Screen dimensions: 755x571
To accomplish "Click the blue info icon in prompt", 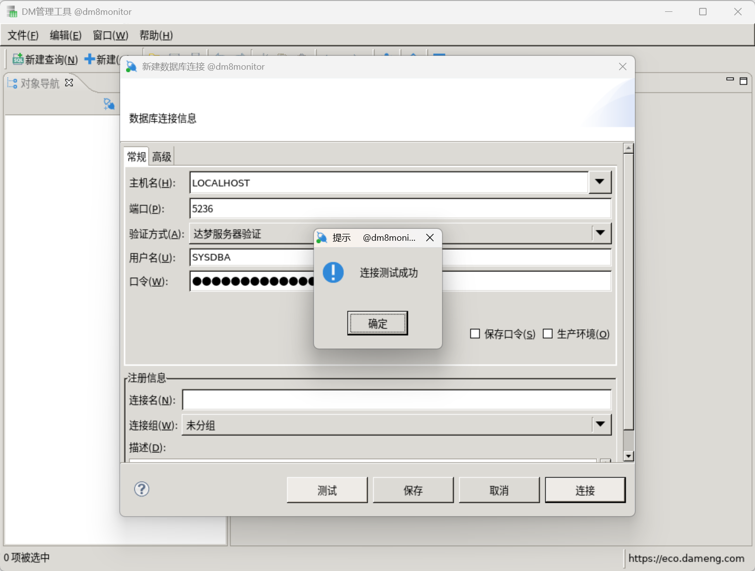I will point(333,272).
